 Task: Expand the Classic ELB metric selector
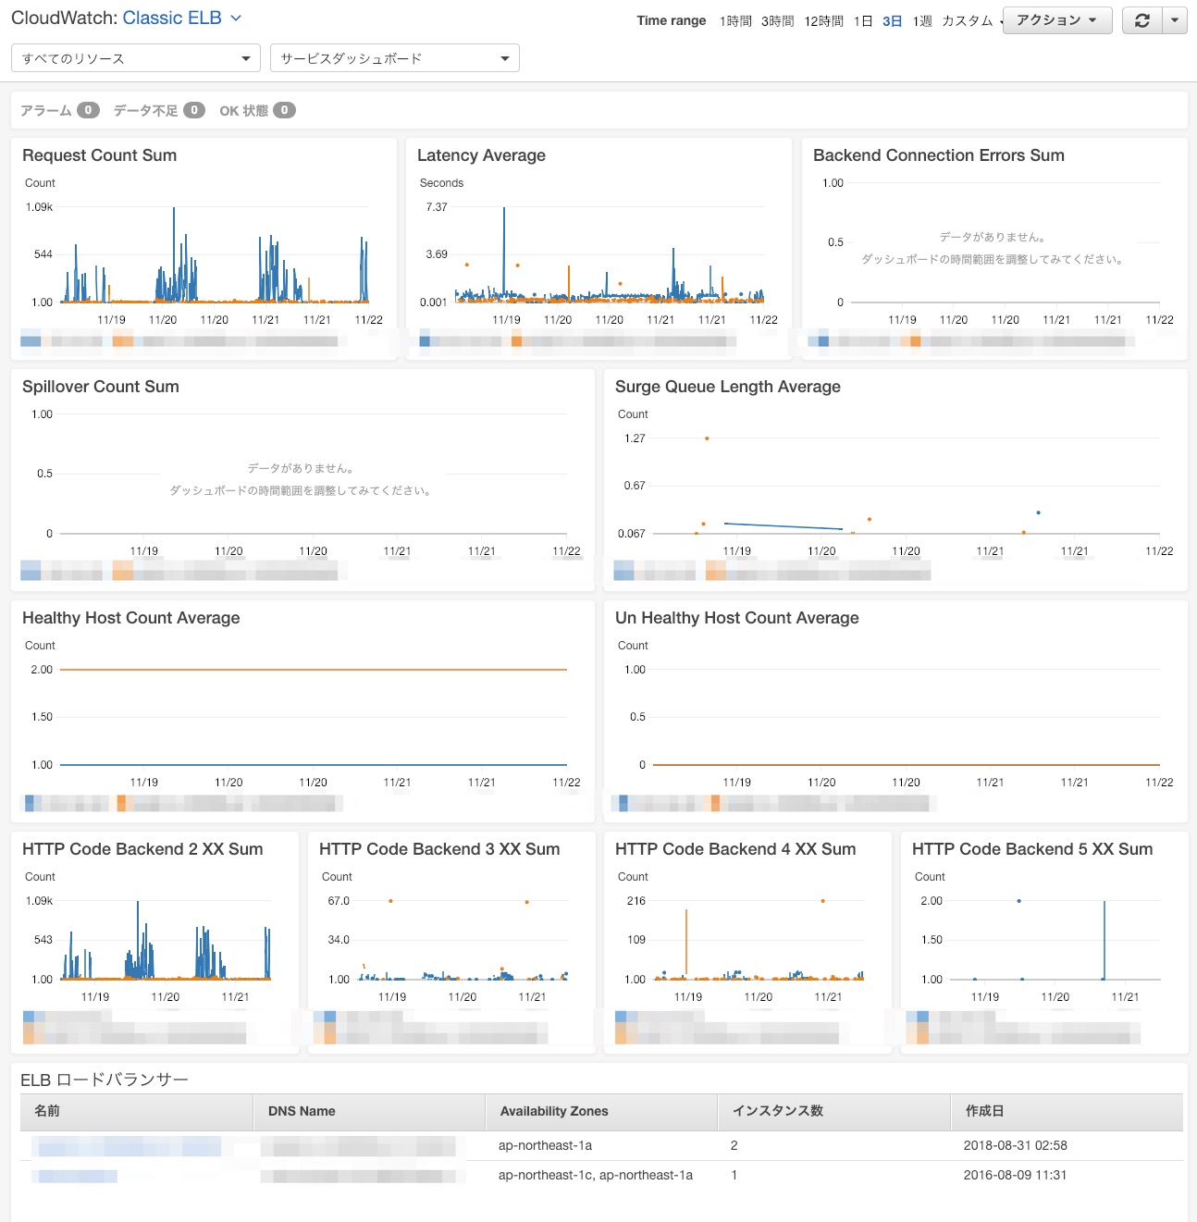pos(236,18)
